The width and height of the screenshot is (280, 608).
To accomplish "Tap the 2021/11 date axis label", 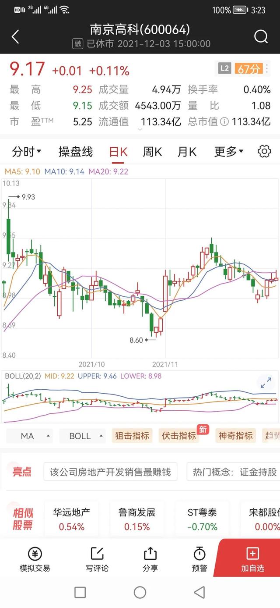I will [x=166, y=364].
